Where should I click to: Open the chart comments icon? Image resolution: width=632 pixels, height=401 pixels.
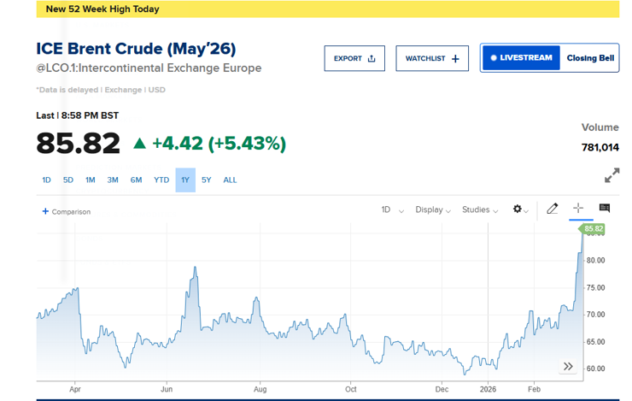pyautogui.click(x=605, y=209)
